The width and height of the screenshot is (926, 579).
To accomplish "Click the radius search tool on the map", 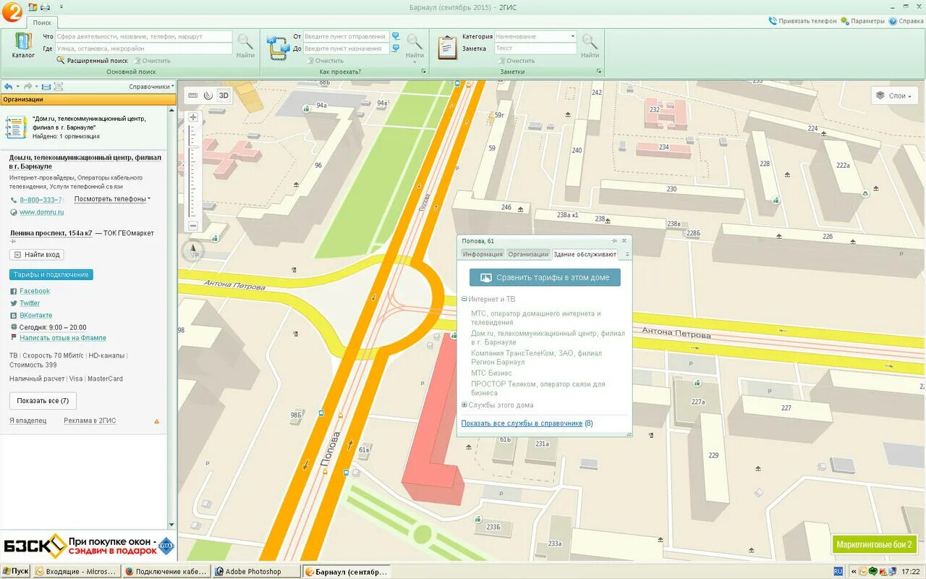I will (x=208, y=95).
